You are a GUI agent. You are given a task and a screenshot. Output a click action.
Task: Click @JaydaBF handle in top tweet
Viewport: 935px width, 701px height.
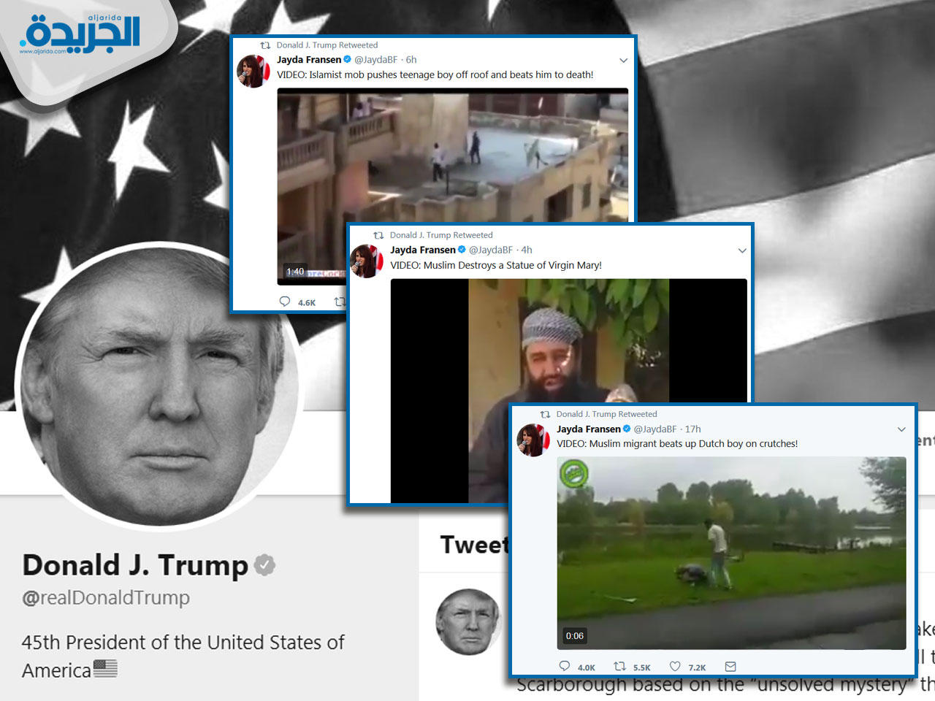pos(375,59)
